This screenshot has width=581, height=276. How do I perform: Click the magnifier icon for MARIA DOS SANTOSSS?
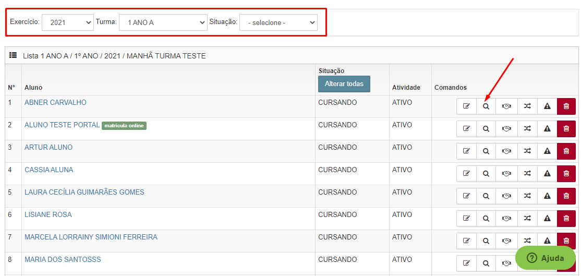486,263
